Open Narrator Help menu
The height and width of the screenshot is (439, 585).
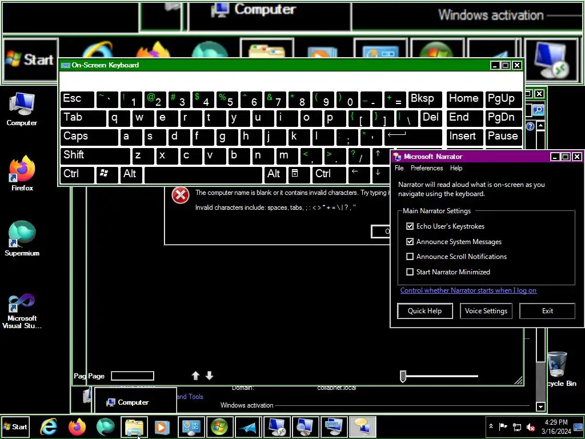(456, 168)
